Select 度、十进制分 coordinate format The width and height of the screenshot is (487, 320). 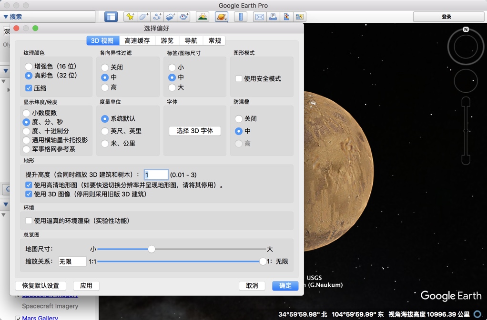[26, 131]
